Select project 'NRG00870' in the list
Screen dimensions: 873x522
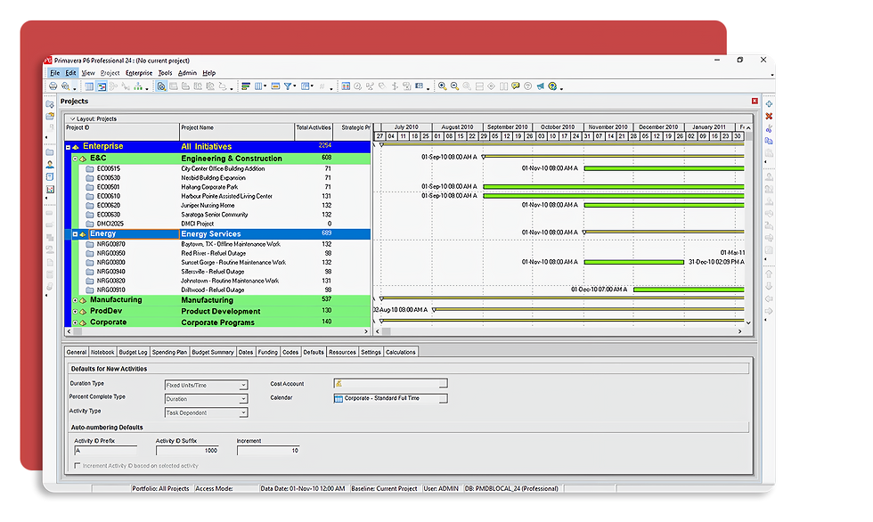[x=110, y=244]
